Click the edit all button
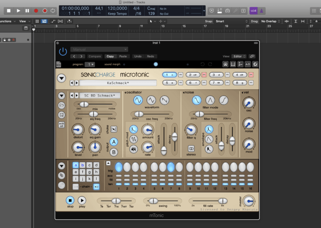 (x=62, y=124)
